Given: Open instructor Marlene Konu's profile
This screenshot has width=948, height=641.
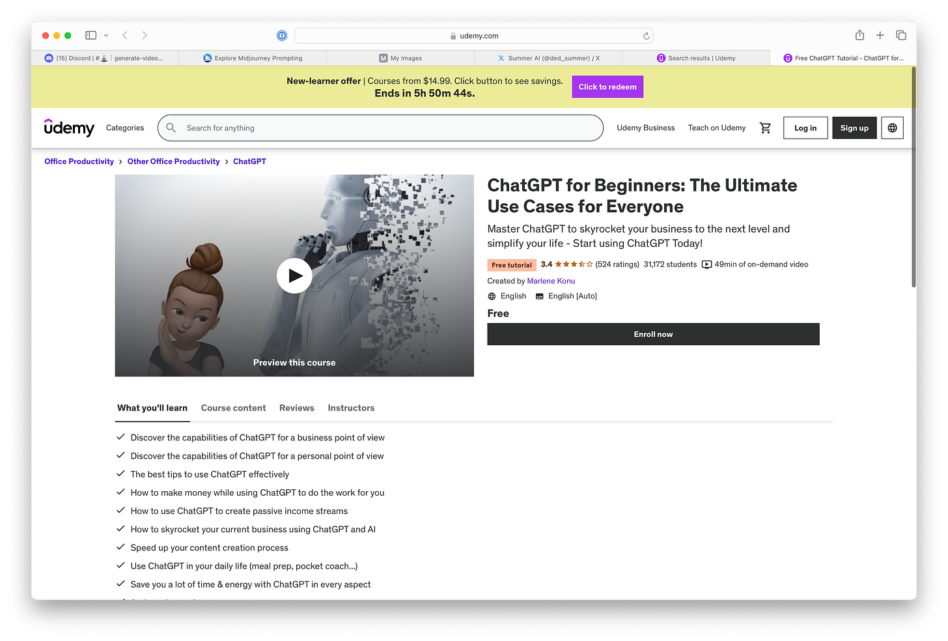Looking at the screenshot, I should coord(551,281).
